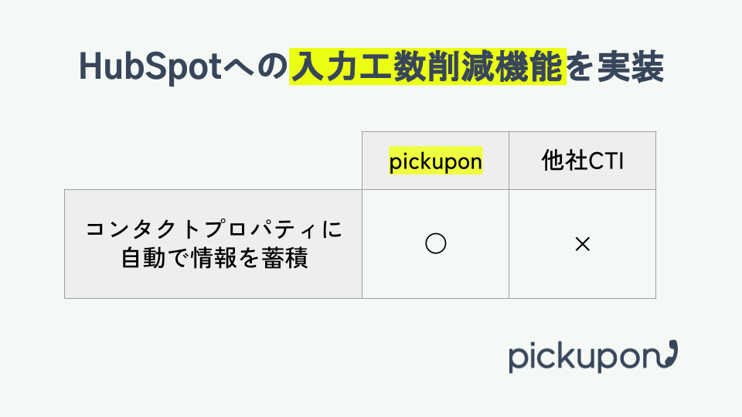Click the empty area above the row label
The width and height of the screenshot is (742, 417).
pyautogui.click(x=213, y=161)
